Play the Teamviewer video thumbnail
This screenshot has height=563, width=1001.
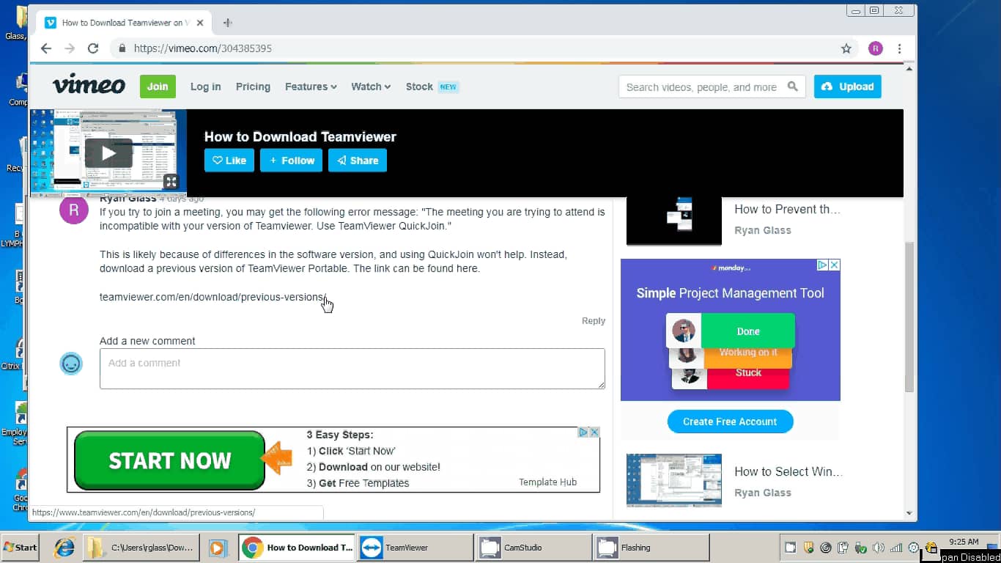point(108,152)
